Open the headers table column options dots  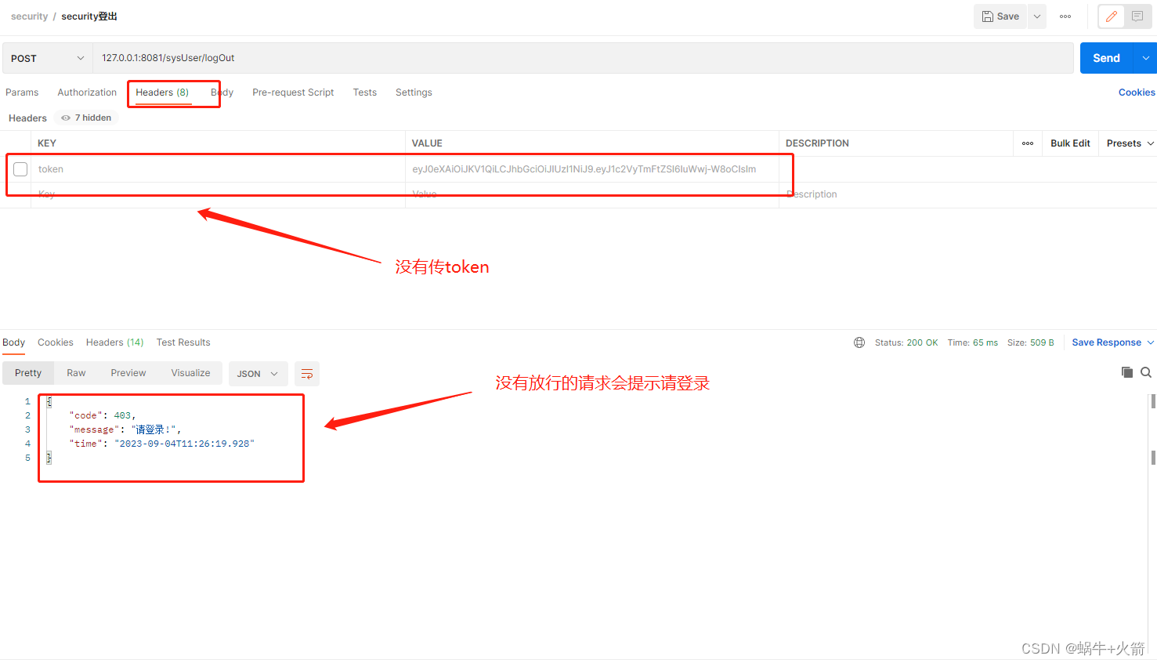1028,143
